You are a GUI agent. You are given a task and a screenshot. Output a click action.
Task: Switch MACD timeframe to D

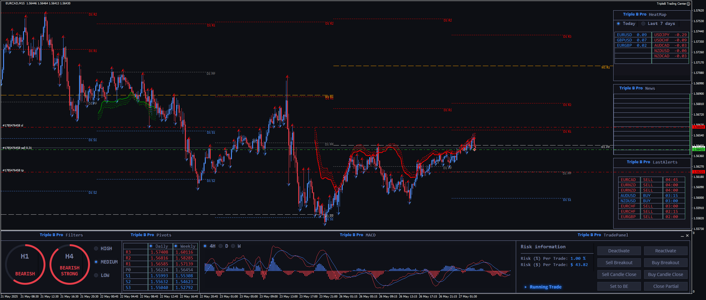(221, 246)
